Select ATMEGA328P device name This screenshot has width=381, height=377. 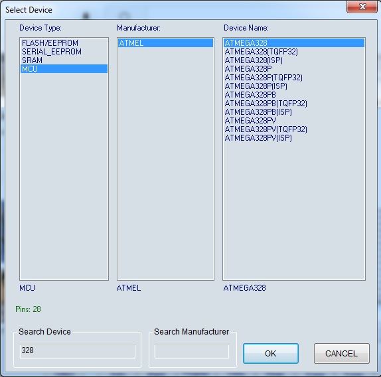[294, 69]
